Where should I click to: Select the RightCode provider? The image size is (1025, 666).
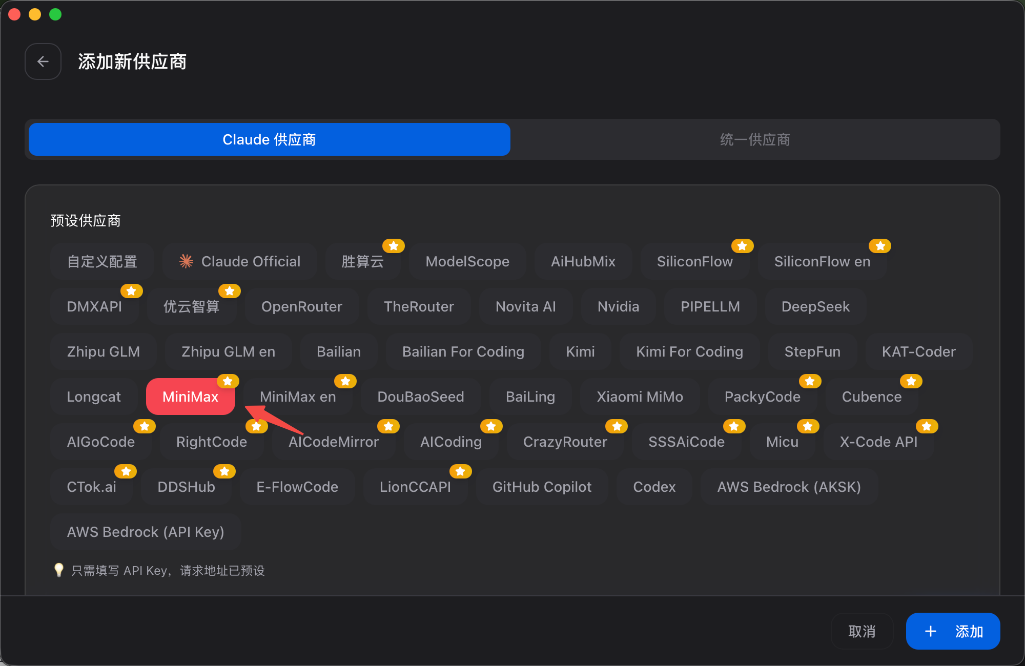212,442
